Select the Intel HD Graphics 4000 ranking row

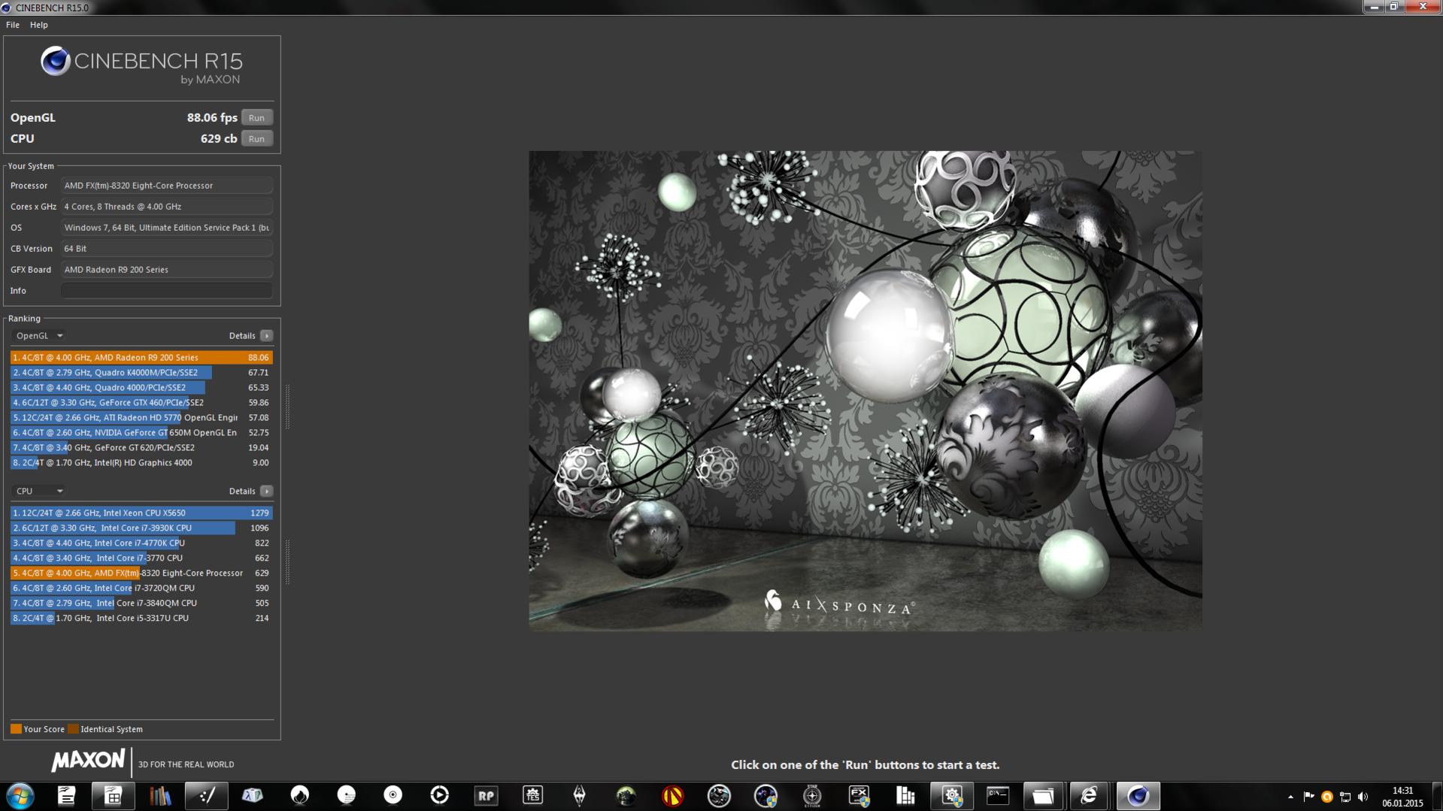pyautogui.click(x=141, y=462)
